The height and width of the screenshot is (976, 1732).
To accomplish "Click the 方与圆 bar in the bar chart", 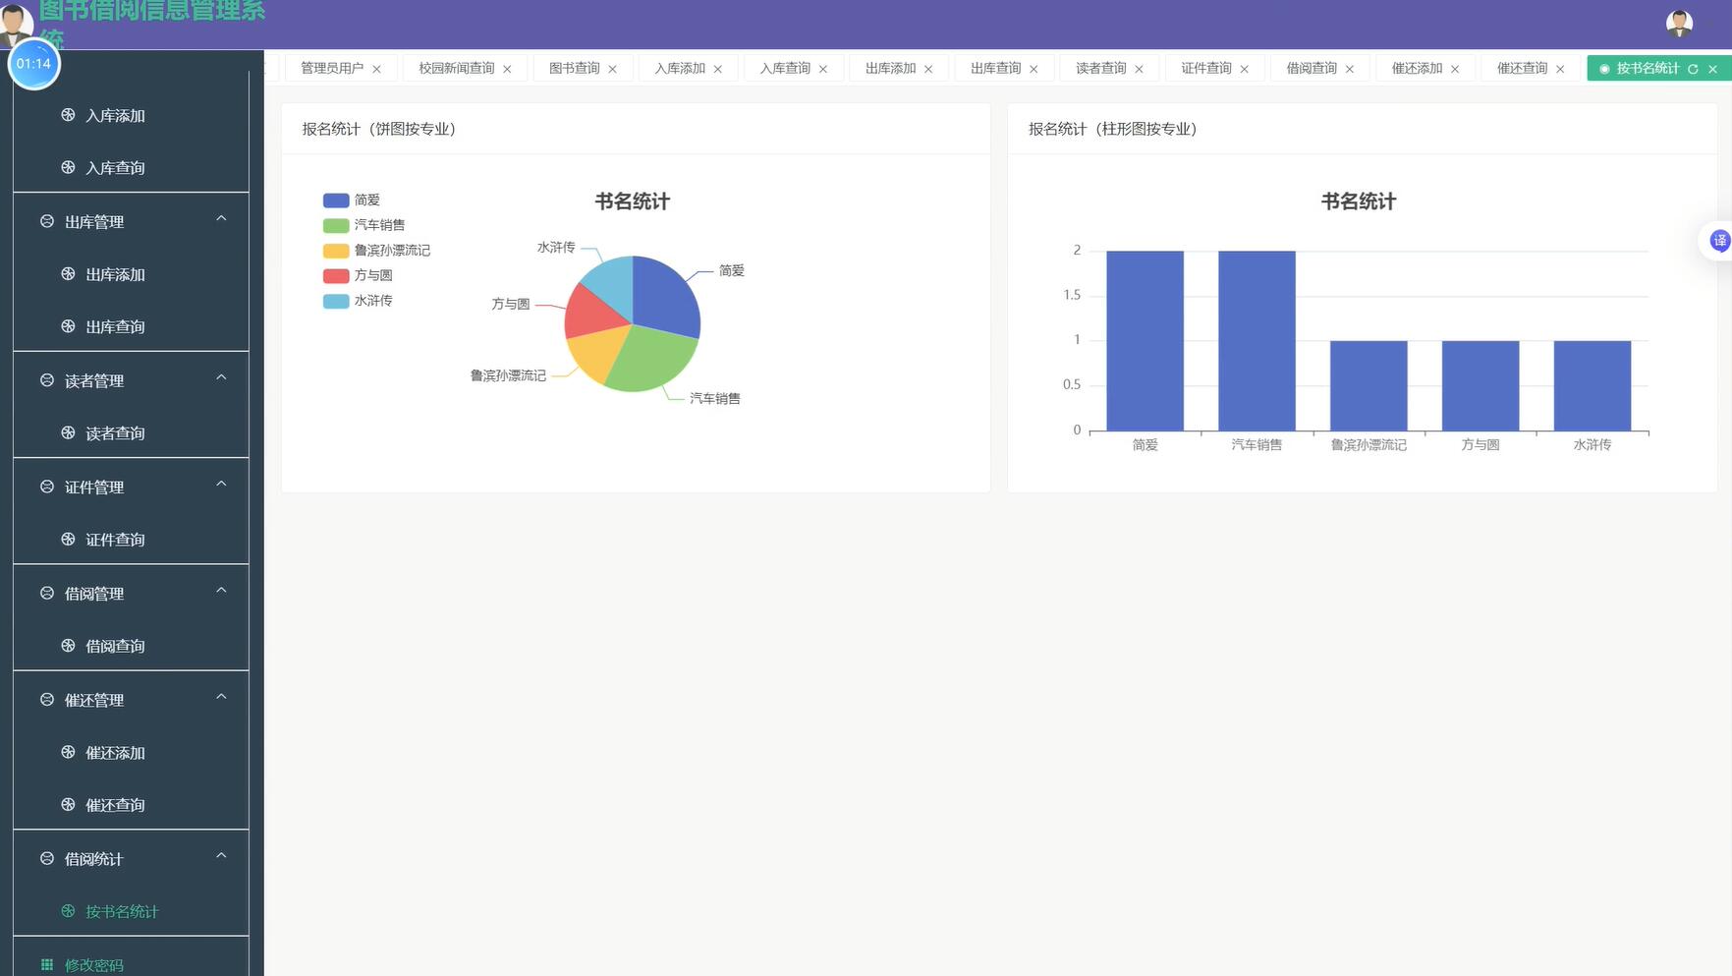I will click(x=1481, y=385).
